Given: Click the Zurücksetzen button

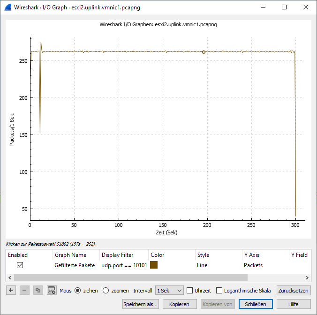Looking at the screenshot, I should pyautogui.click(x=294, y=291).
